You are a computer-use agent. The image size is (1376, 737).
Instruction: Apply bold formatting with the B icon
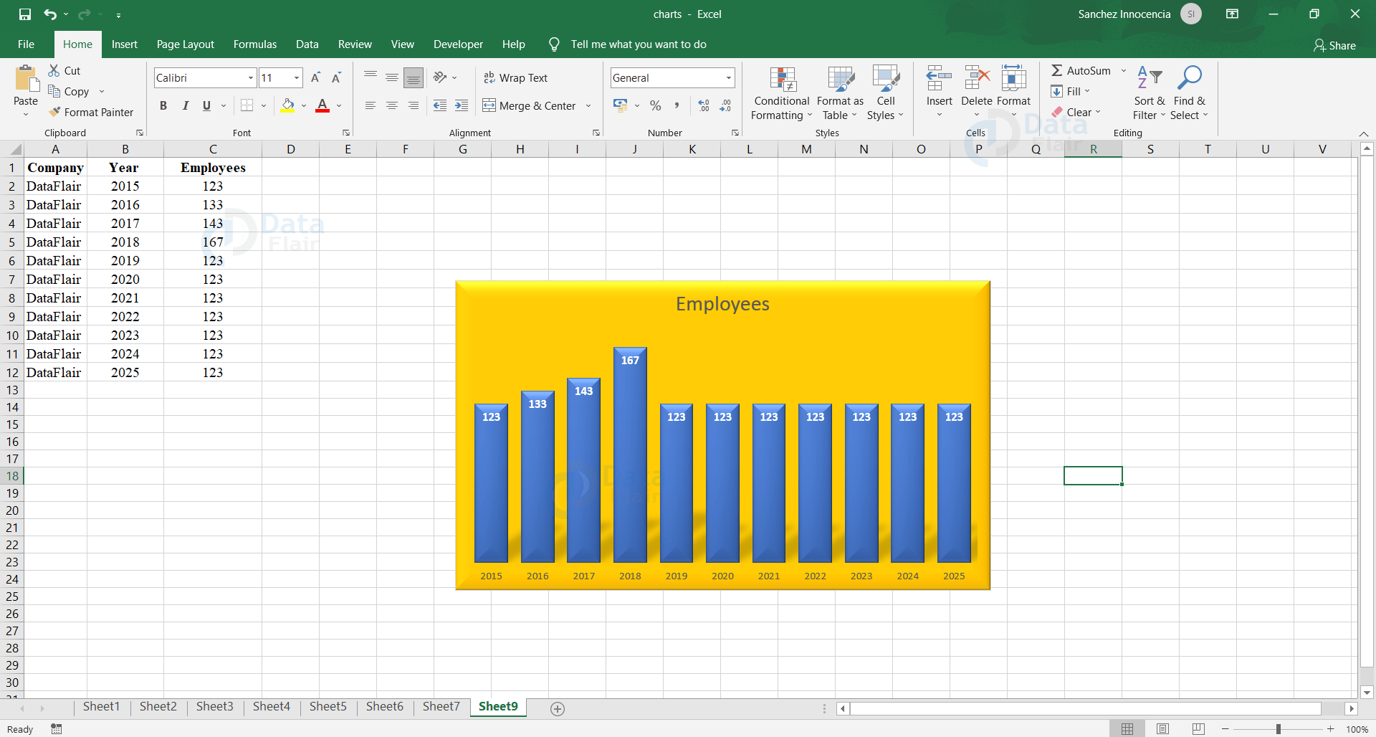coord(163,105)
